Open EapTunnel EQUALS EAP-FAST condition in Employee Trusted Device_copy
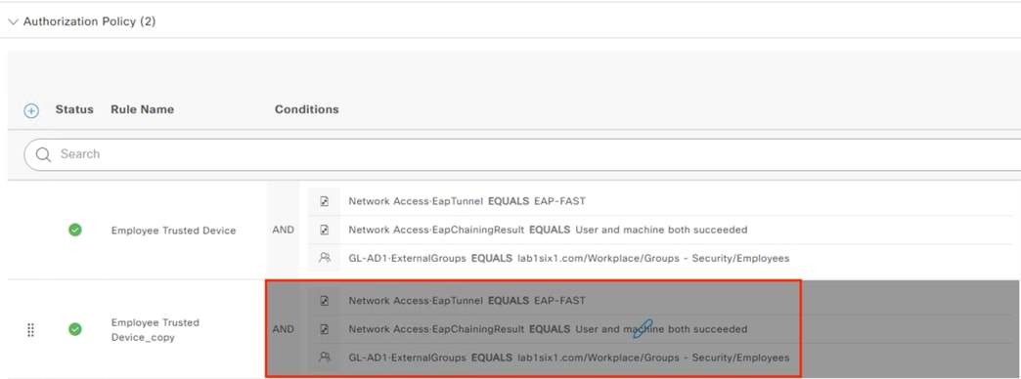 [466, 301]
